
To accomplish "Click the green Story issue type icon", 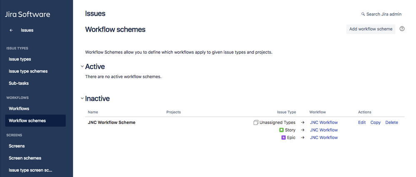I will pyautogui.click(x=281, y=130).
